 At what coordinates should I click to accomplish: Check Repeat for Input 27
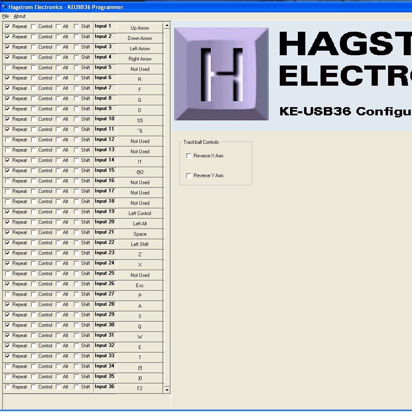7,294
